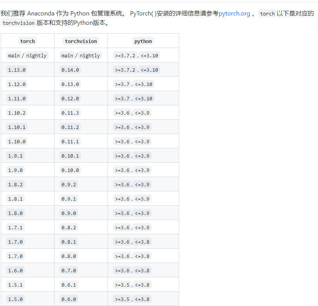Open the pytorch.org link

click(x=234, y=14)
